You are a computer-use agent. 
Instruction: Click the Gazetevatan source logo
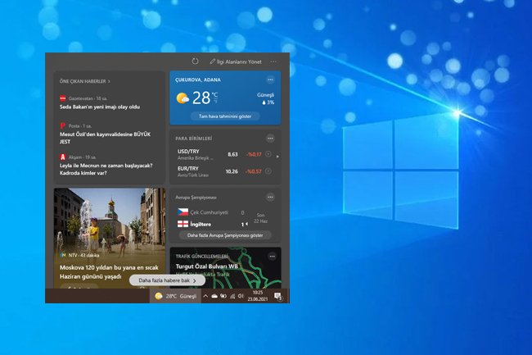63,98
